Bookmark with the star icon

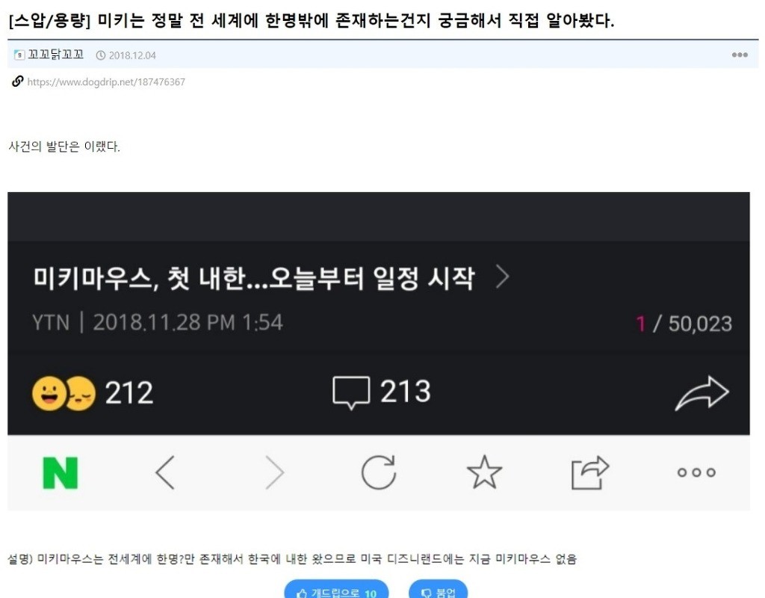click(484, 472)
